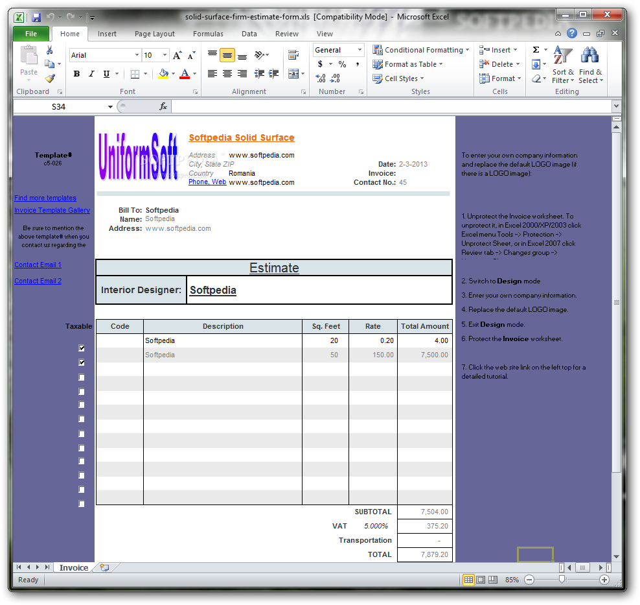Click the Phone, Web link
Viewport: 640px width, 605px height.
coord(207,182)
